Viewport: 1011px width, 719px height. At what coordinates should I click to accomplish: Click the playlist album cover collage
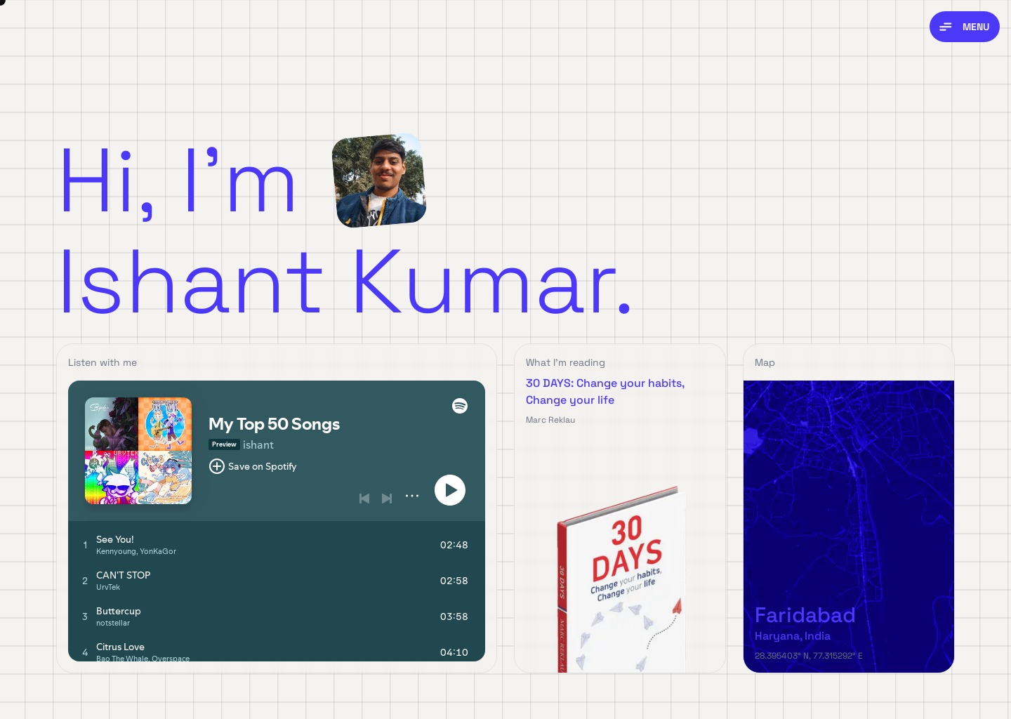[x=138, y=451]
